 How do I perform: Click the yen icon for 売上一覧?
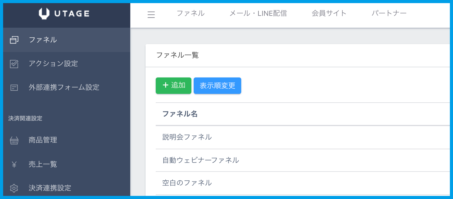(x=14, y=164)
